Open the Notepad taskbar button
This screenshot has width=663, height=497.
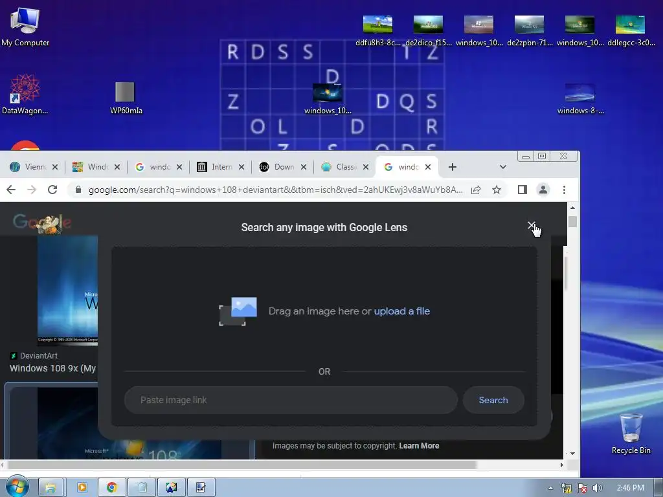pyautogui.click(x=142, y=488)
